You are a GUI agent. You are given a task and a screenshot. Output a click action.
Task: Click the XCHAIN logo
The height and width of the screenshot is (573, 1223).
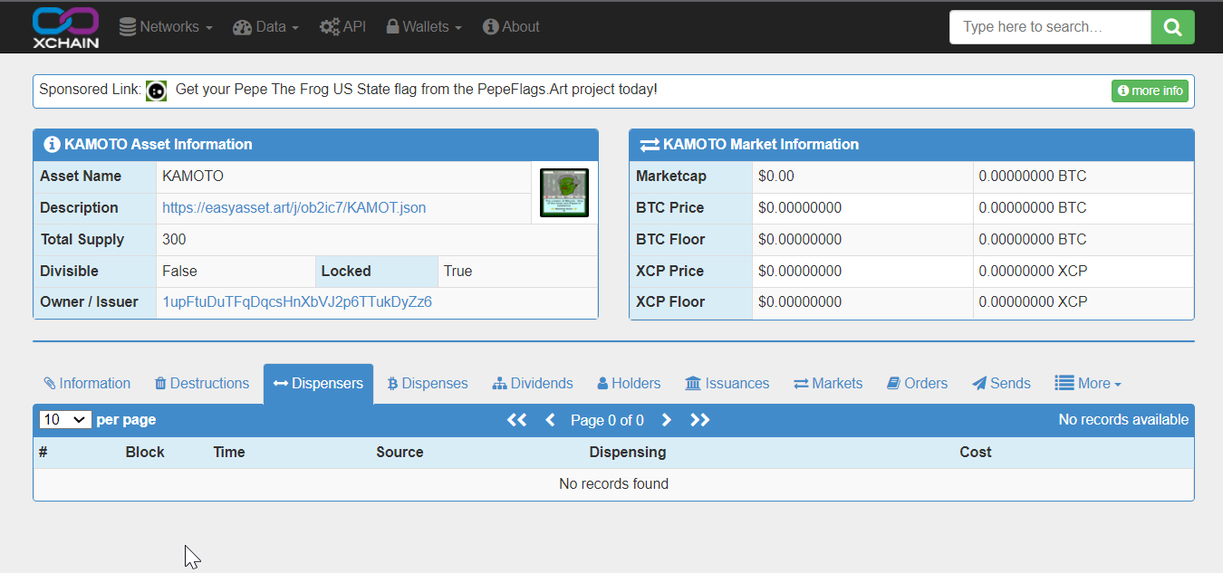coord(65,27)
